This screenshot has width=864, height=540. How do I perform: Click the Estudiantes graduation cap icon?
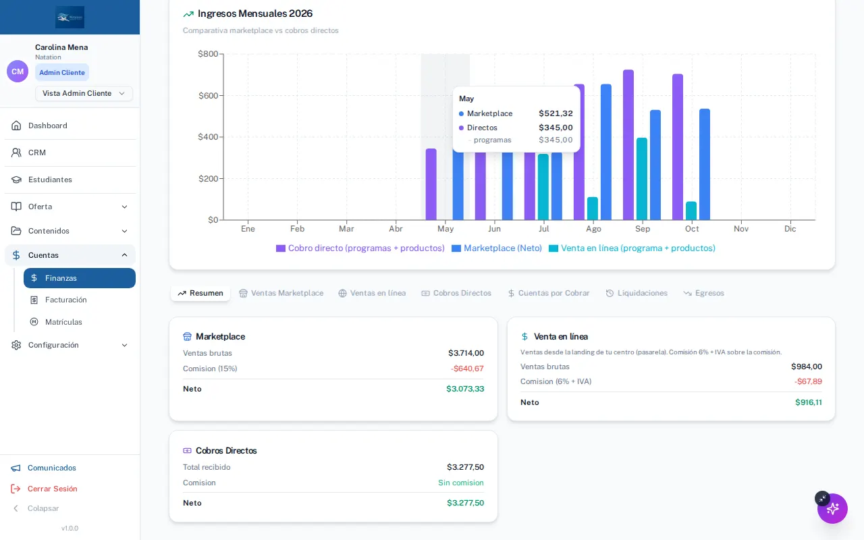16,180
